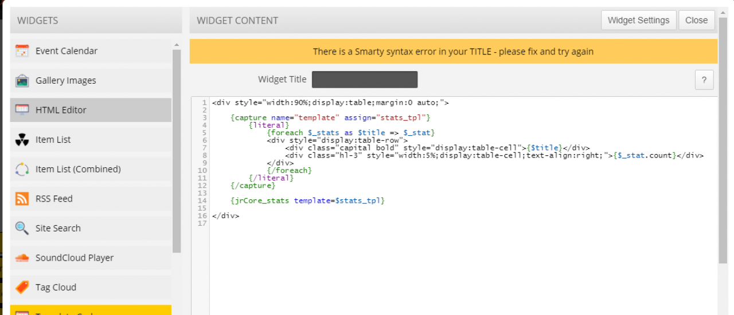
Task: Click the question mark help button
Action: 704,80
